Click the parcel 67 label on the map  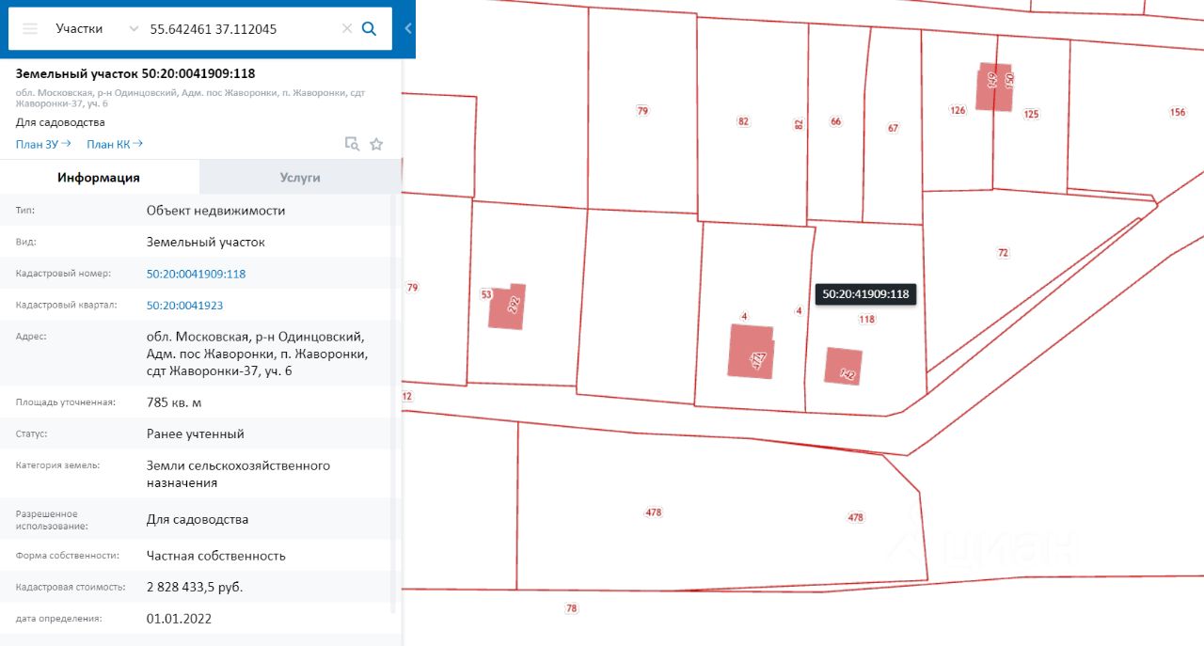click(x=893, y=128)
